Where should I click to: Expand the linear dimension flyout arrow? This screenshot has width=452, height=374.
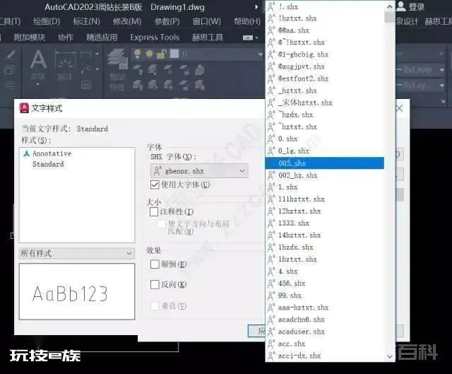97,54
